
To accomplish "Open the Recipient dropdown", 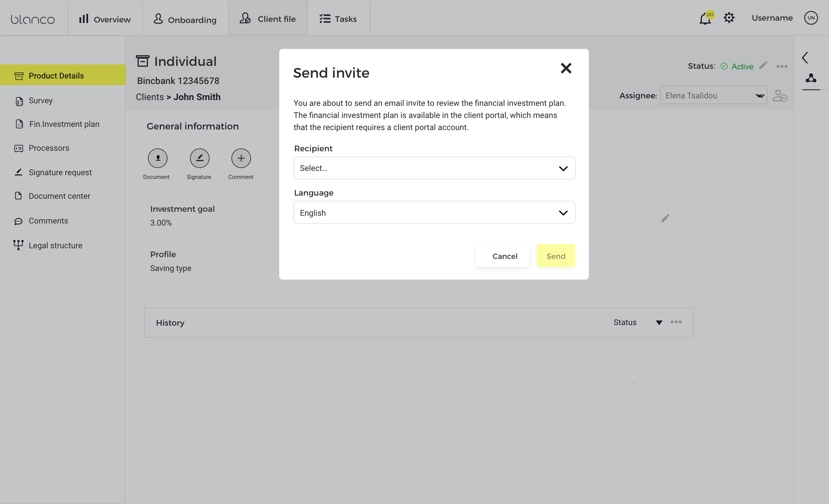I will pyautogui.click(x=434, y=168).
